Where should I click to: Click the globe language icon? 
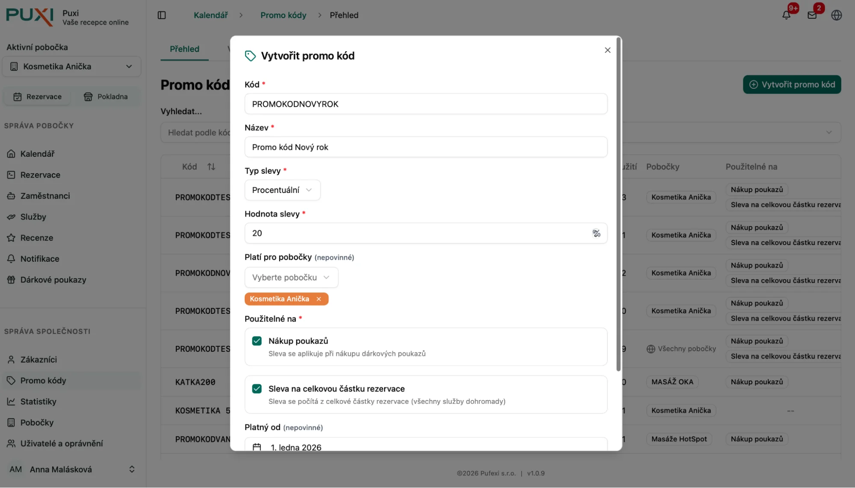pyautogui.click(x=837, y=15)
